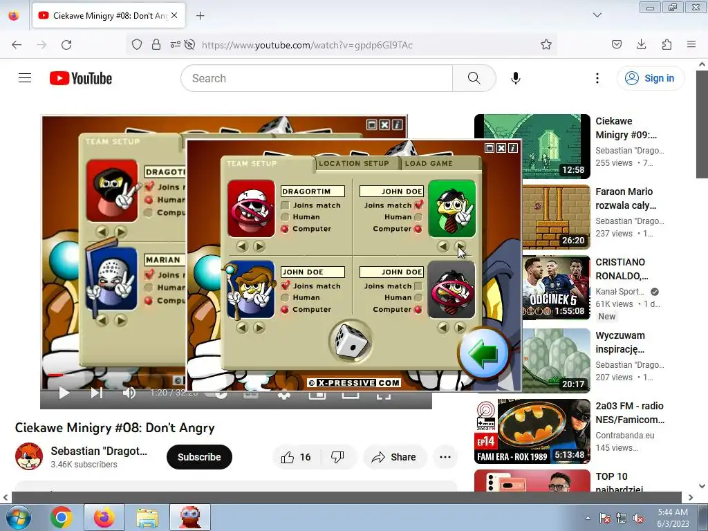The height and width of the screenshot is (531, 708).
Task: Switch to the TEAM SETUP tab
Action: coord(252,163)
